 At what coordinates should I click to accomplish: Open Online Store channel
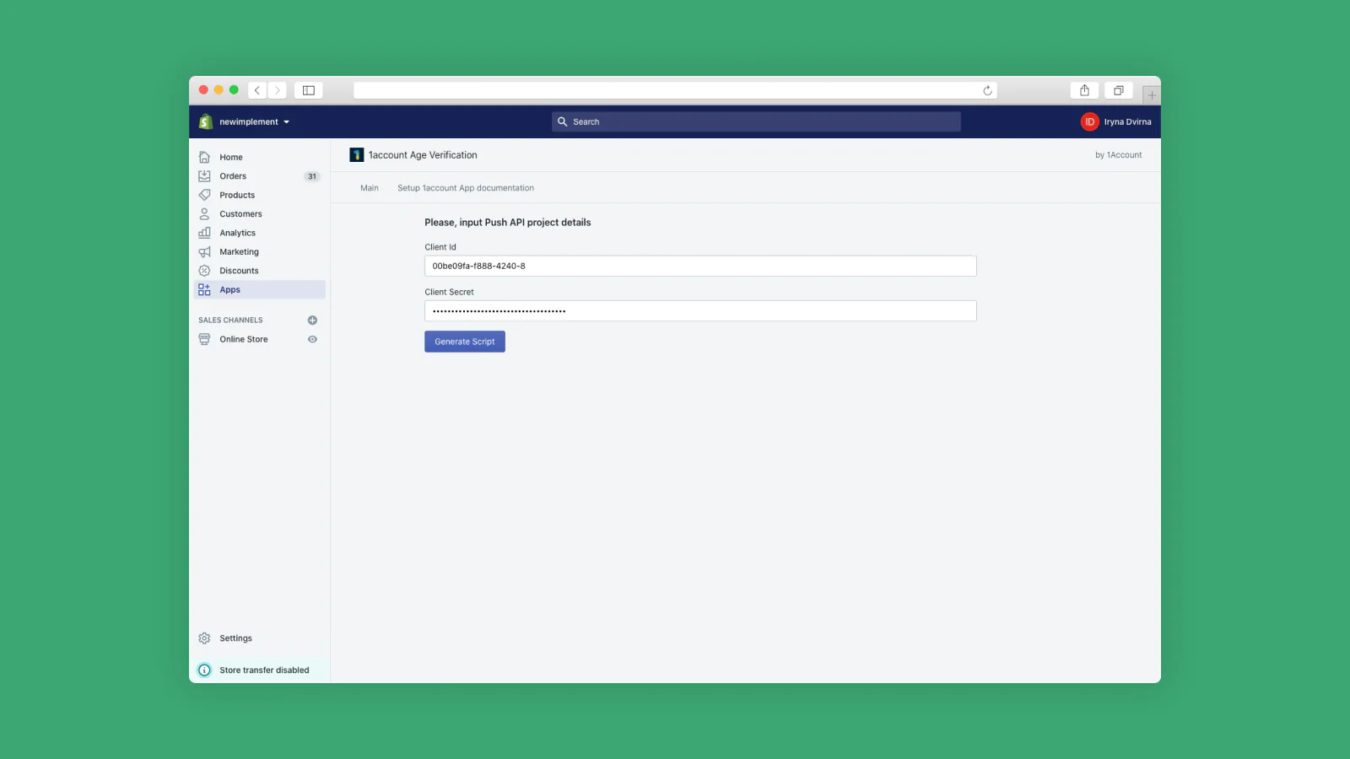[x=244, y=339]
